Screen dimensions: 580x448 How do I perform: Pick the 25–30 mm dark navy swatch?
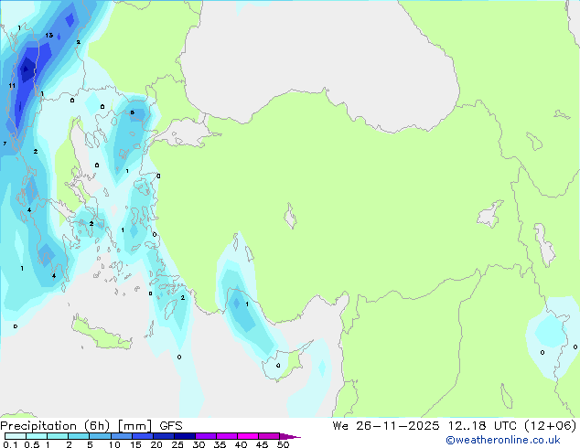click(x=185, y=436)
